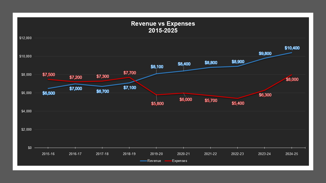Image resolution: width=326 pixels, height=183 pixels.
Task: Select the chart title Revenue vs Expenses
Action: tap(163, 24)
